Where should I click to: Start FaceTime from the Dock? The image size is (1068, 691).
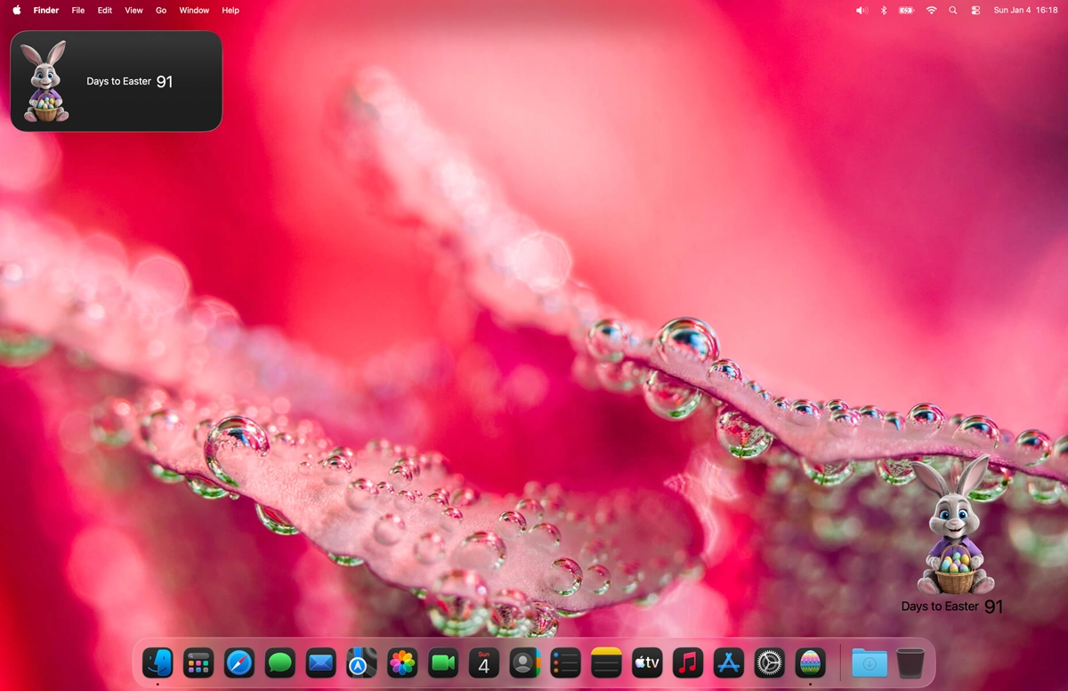coord(443,663)
